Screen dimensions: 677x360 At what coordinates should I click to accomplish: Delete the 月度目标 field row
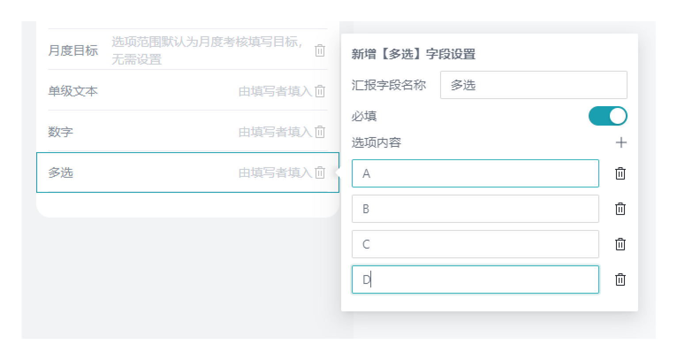coord(320,50)
